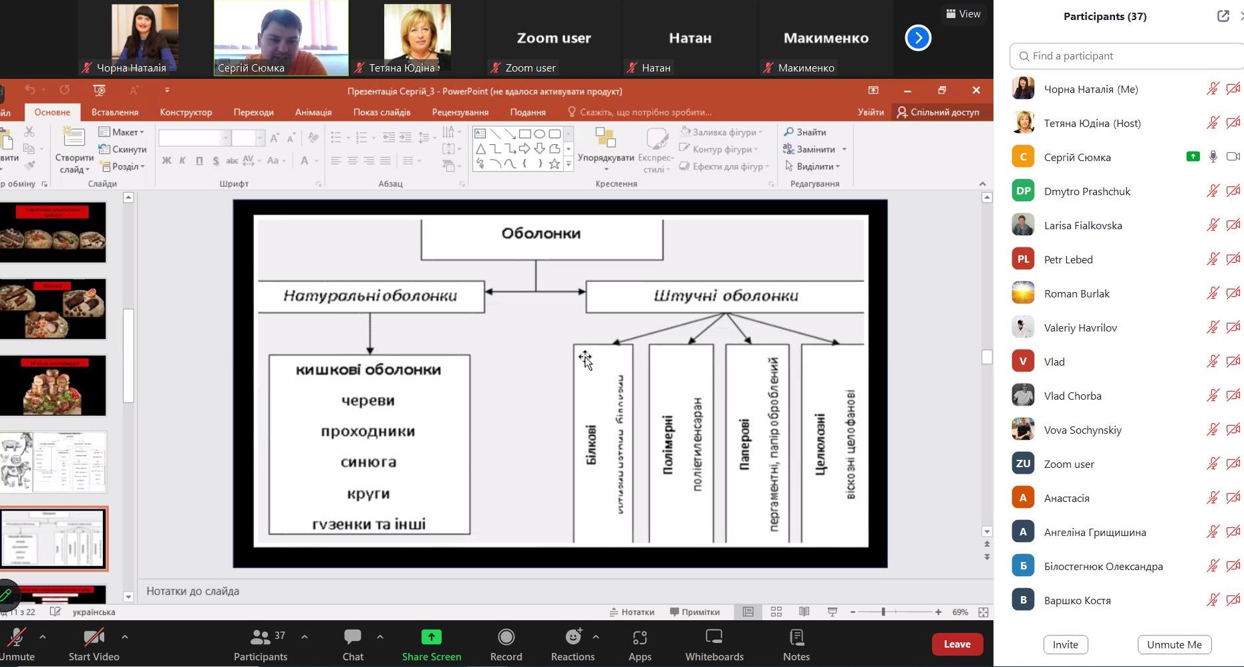Click the PowerPoint zoom level slider
1244x667 pixels.
883,612
